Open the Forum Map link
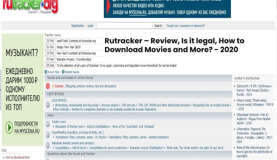 [53, 72]
